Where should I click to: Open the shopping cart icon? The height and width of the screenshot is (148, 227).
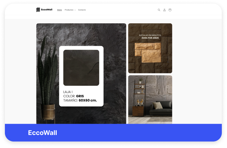[170, 10]
